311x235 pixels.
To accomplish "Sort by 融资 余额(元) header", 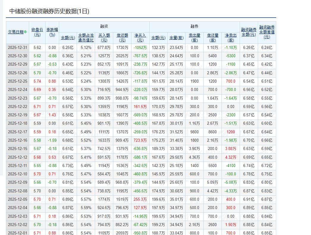I will coord(68,38).
